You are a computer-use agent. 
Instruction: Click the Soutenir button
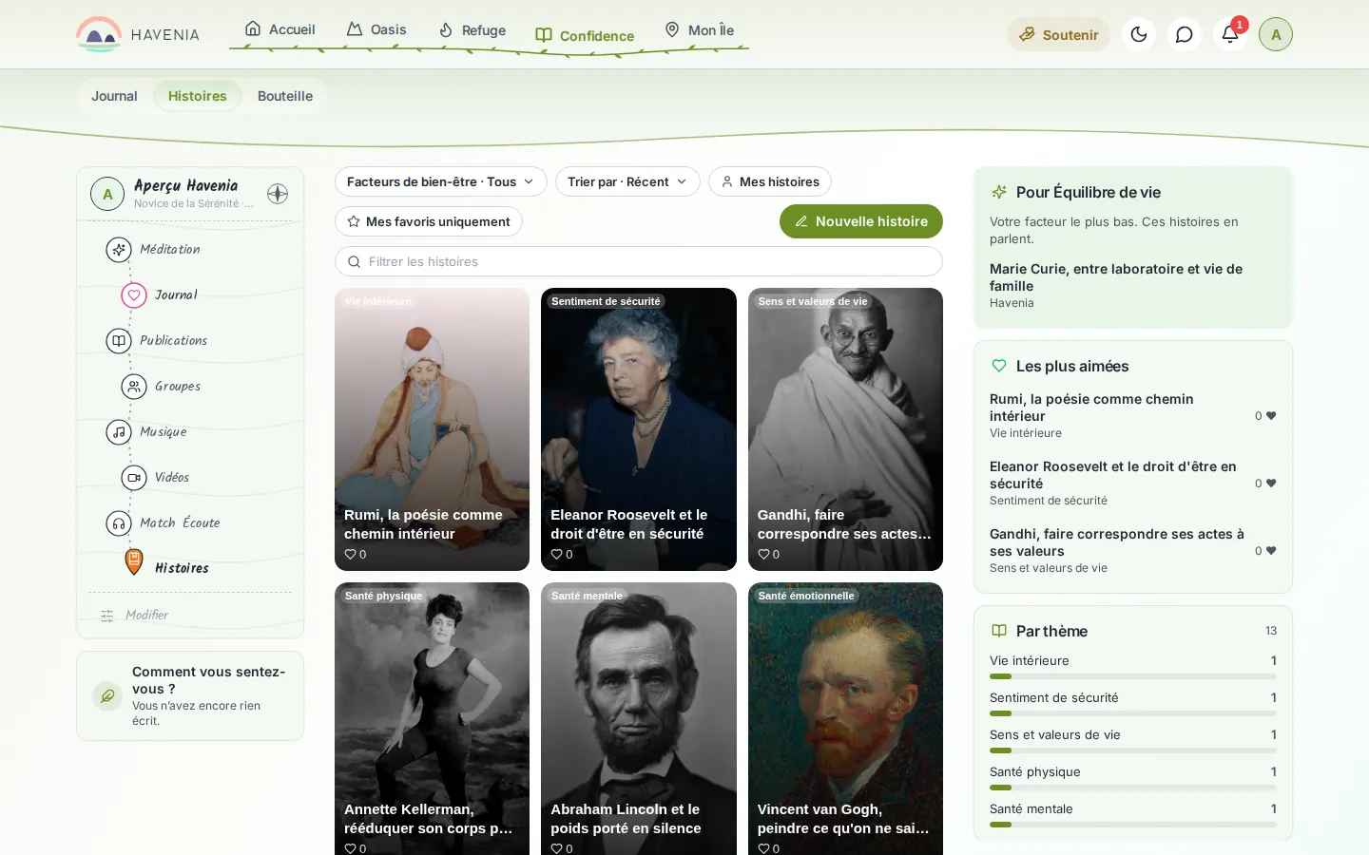[x=1058, y=34]
